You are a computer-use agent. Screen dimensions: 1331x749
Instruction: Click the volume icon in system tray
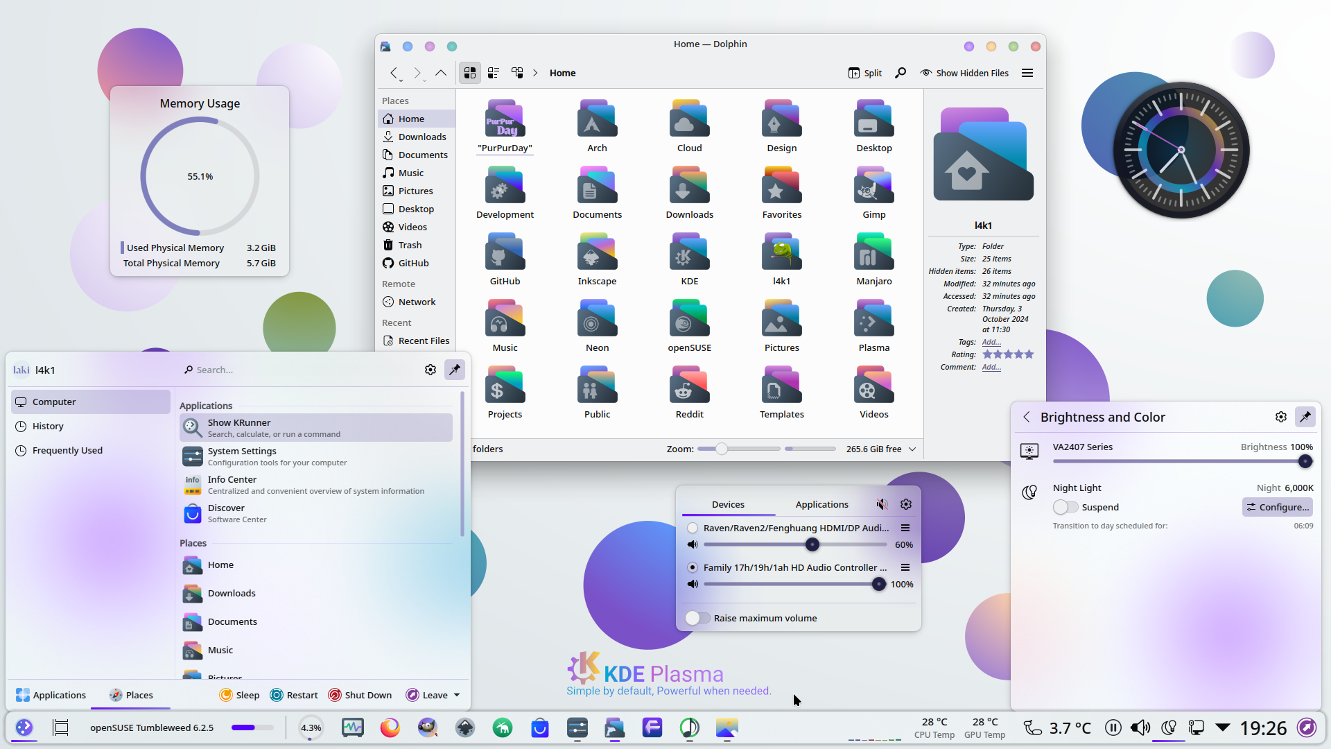click(1140, 728)
